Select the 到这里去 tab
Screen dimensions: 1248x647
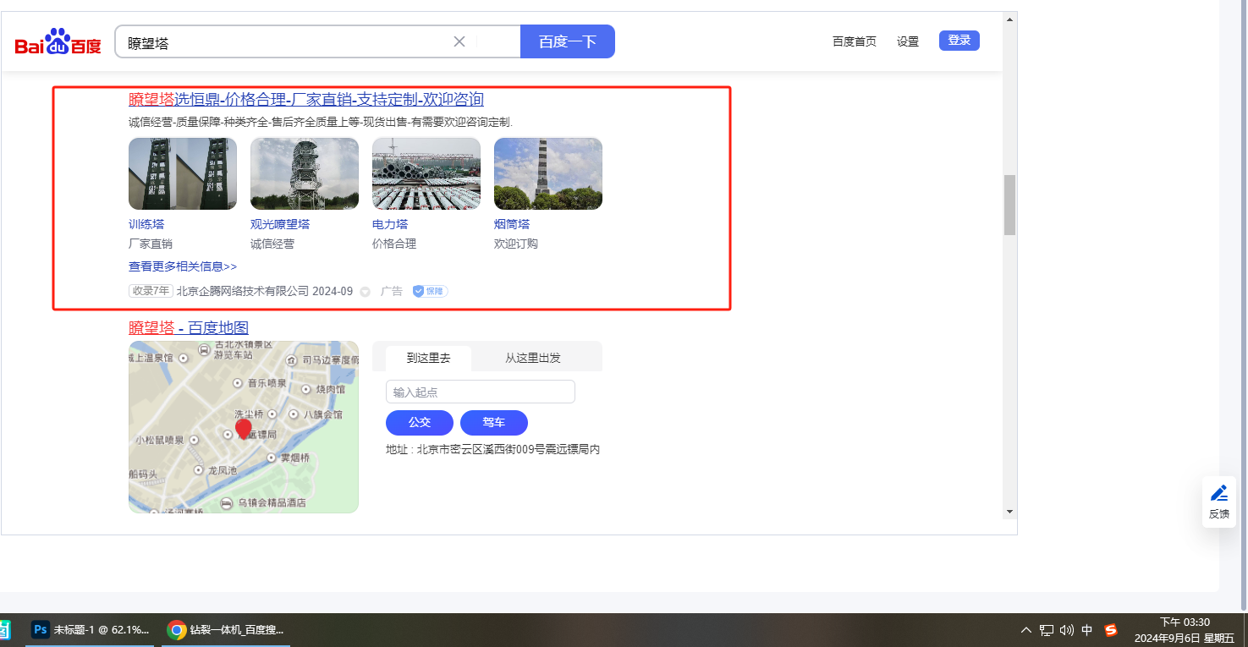[428, 358]
